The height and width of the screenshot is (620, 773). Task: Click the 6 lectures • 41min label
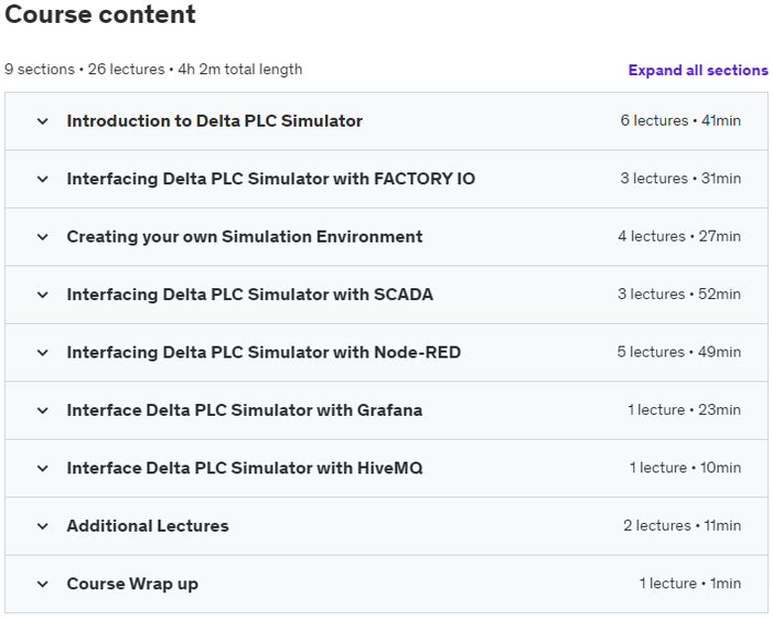click(x=680, y=121)
